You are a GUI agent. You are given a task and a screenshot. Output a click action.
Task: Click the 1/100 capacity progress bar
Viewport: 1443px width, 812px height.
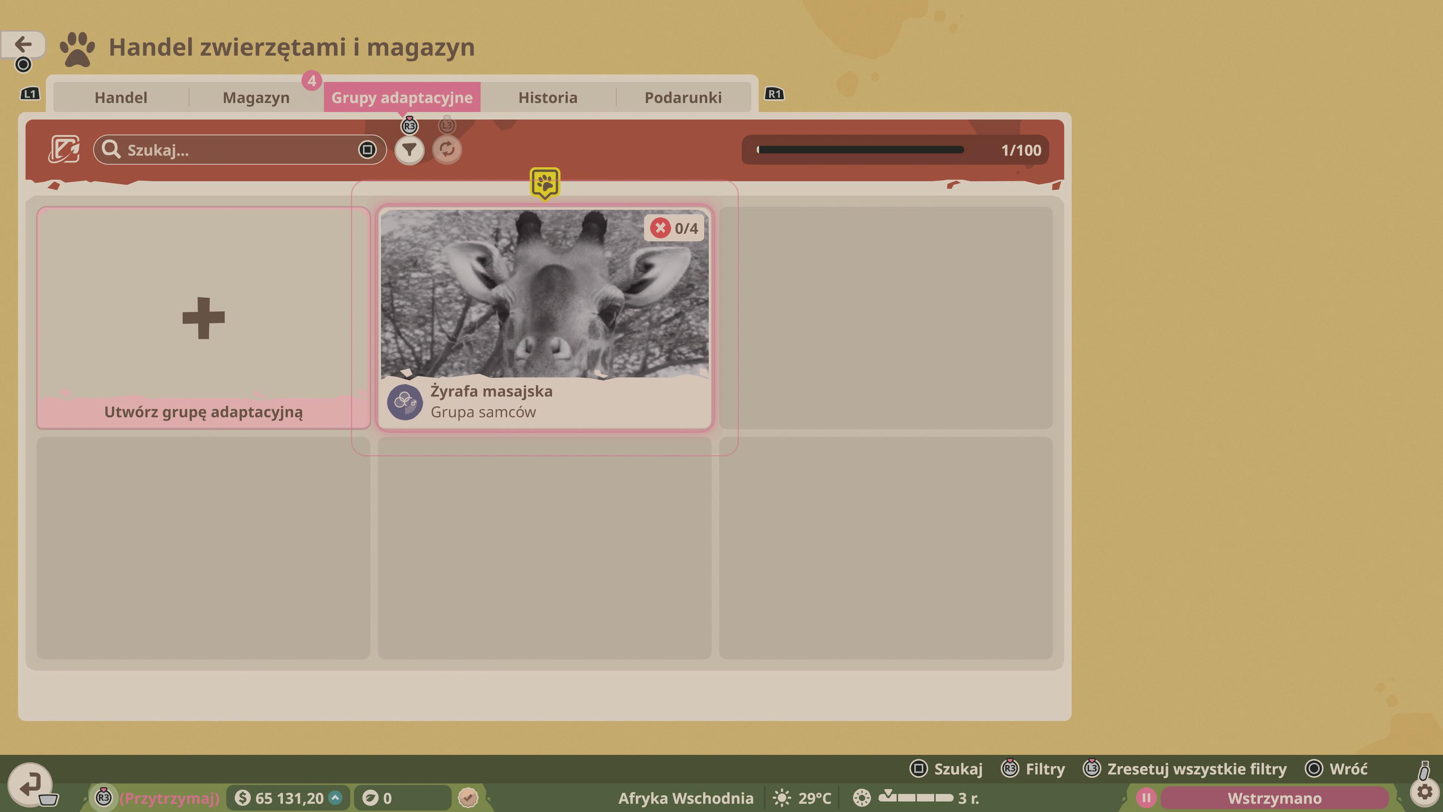click(895, 150)
